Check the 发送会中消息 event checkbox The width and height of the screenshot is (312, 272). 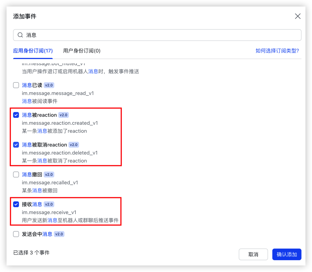pyautogui.click(x=16, y=234)
